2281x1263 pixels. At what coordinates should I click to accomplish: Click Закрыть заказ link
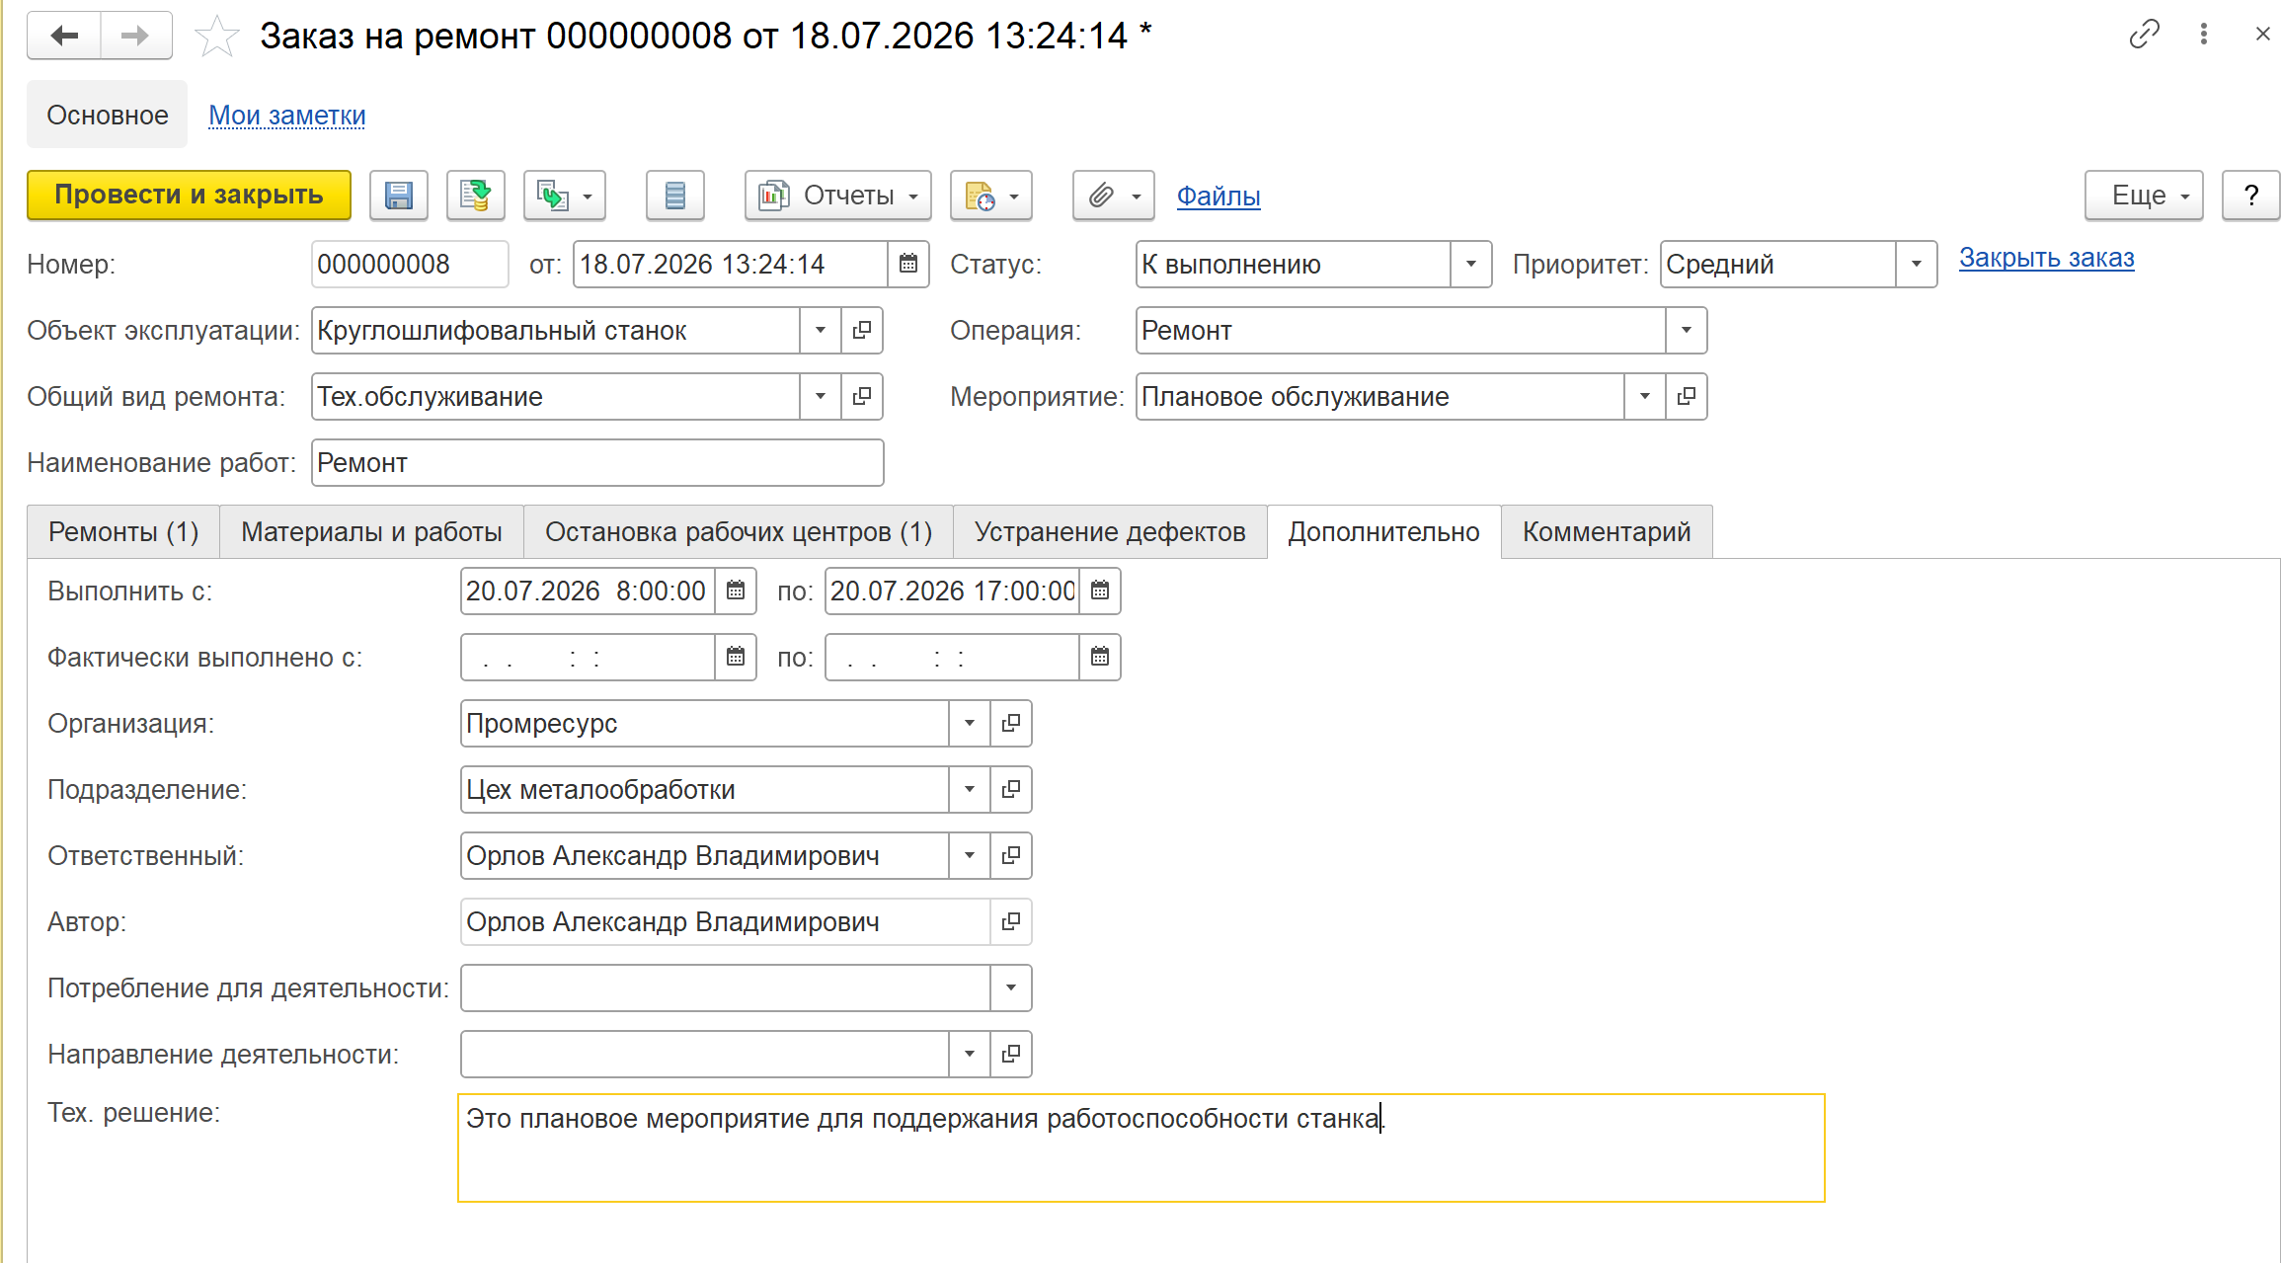[2046, 258]
